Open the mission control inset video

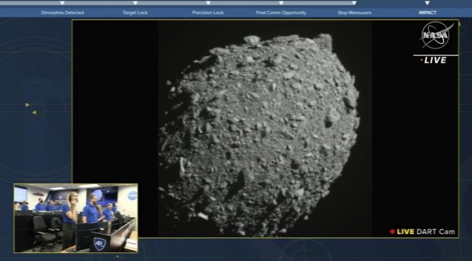pos(76,218)
